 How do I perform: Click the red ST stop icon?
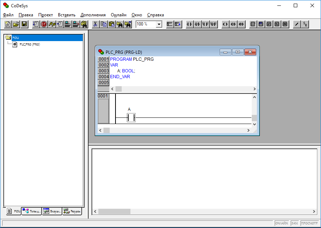[44, 24]
